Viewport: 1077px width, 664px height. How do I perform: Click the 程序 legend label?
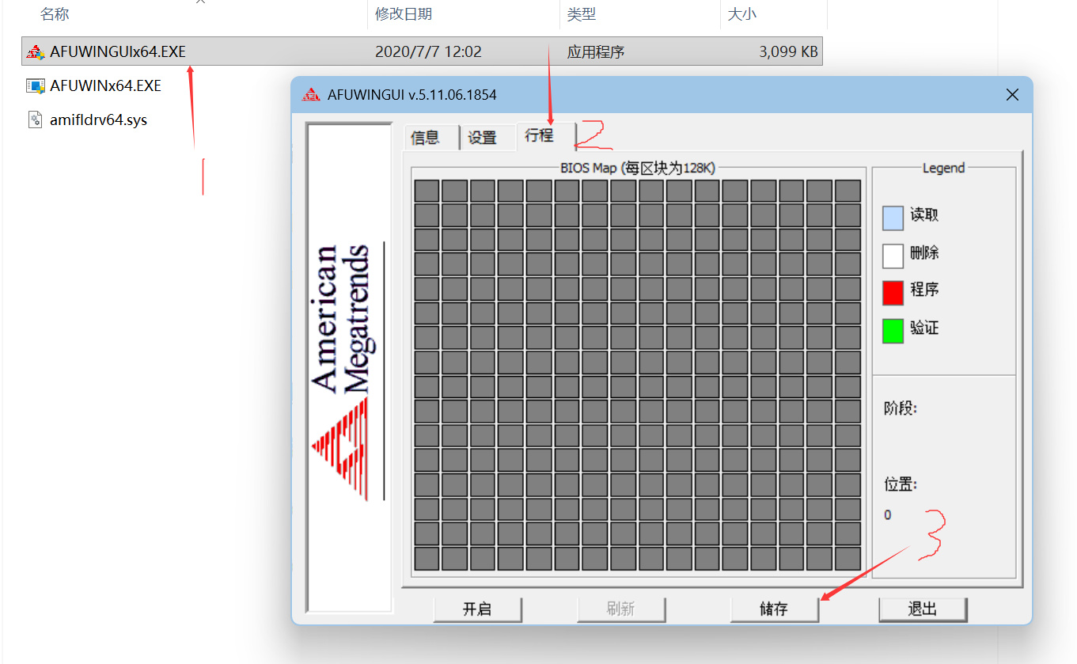pyautogui.click(x=924, y=290)
